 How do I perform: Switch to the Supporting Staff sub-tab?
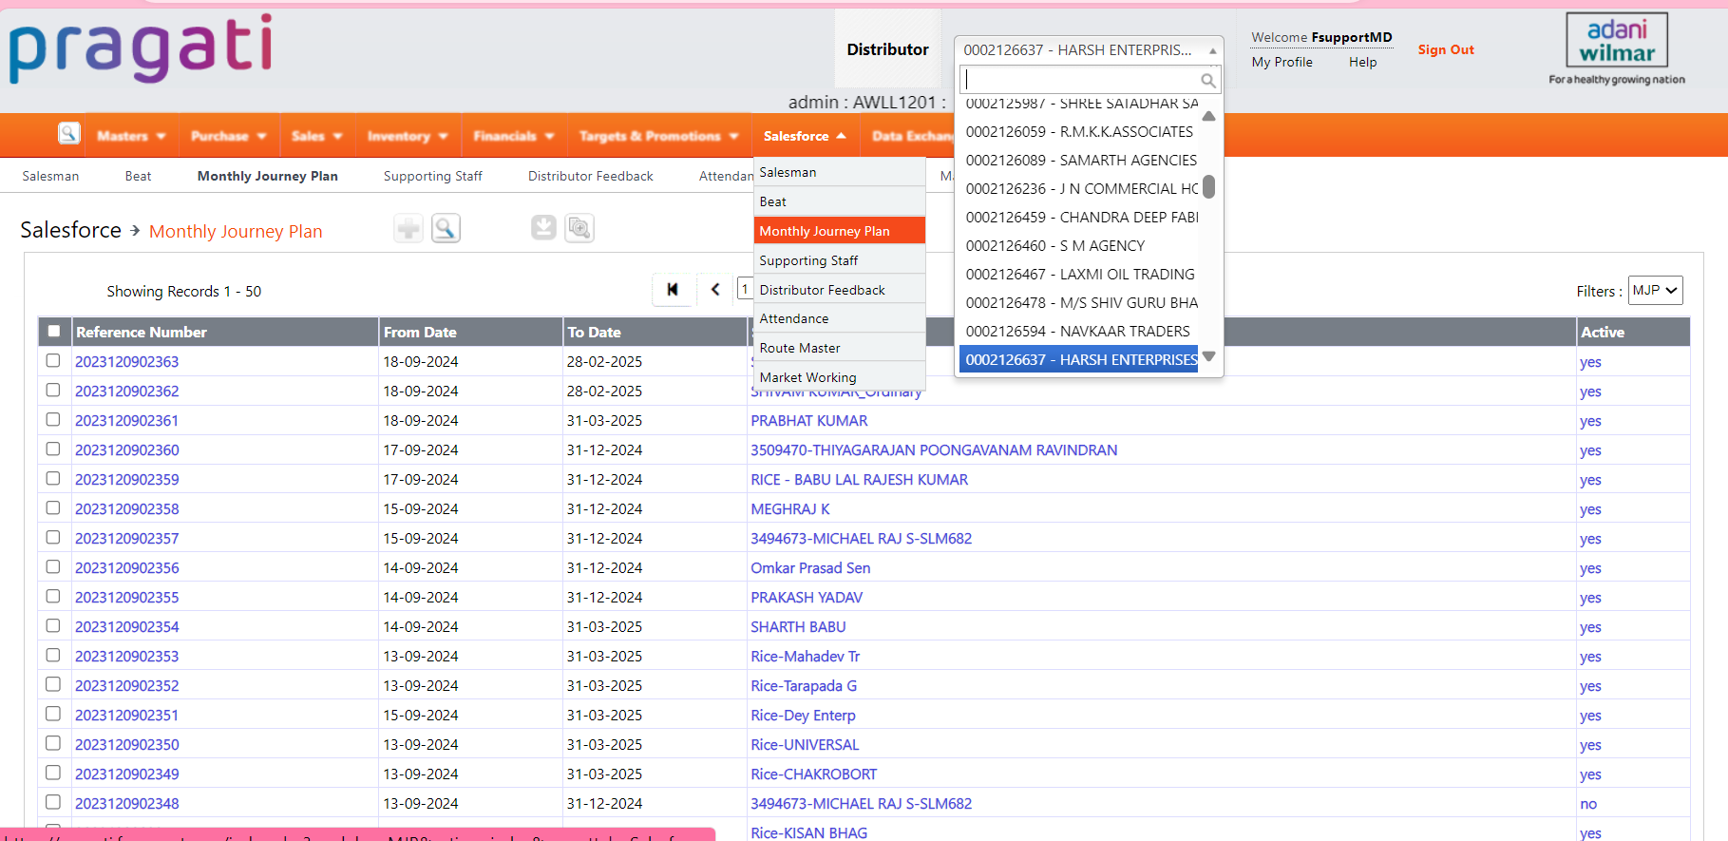[433, 176]
